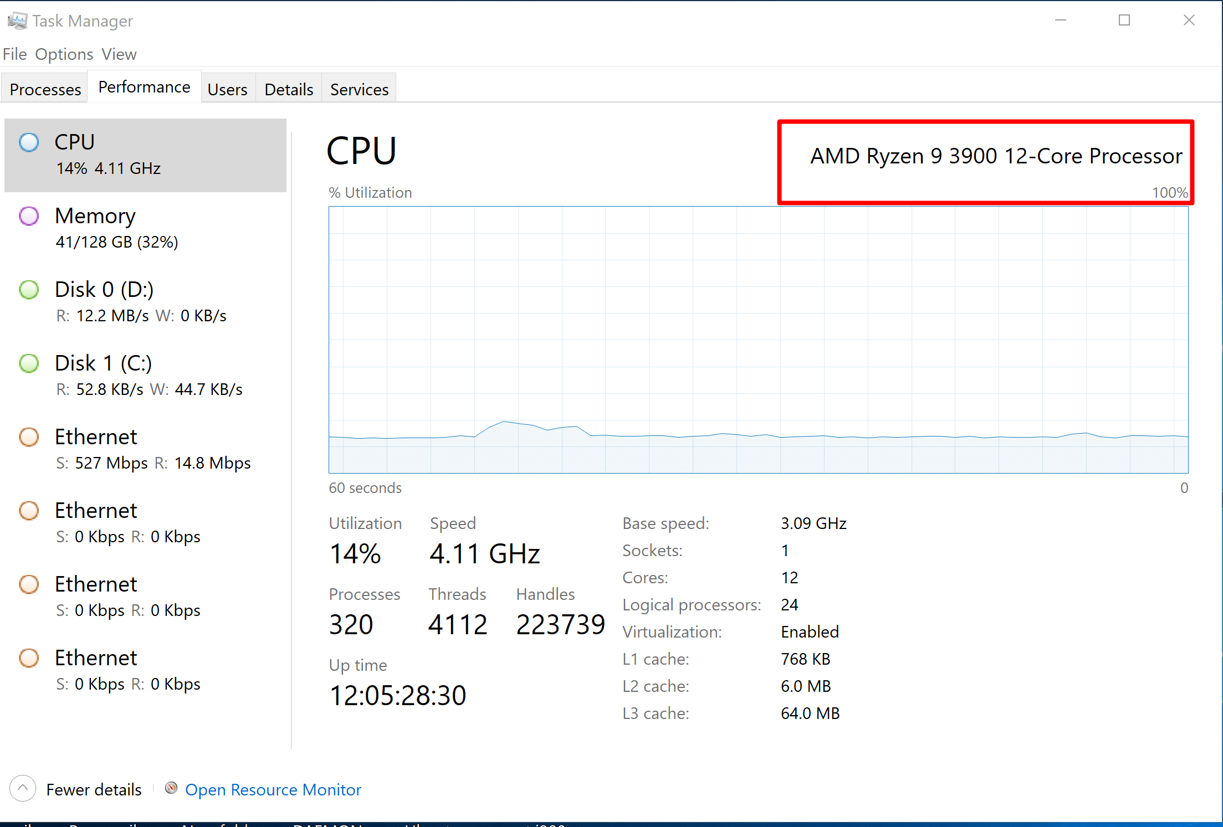Open the View menu

pyautogui.click(x=119, y=54)
